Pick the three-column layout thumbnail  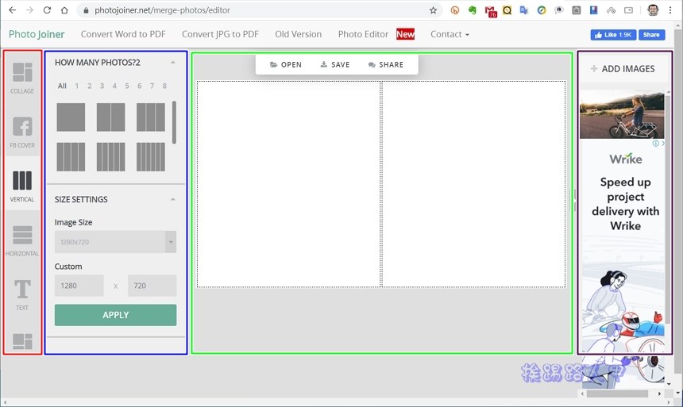[x=151, y=117]
